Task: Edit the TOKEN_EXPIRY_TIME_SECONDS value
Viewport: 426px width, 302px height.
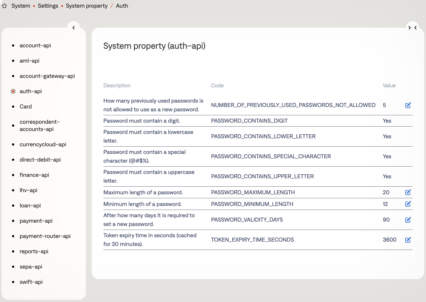Action: click(408, 240)
